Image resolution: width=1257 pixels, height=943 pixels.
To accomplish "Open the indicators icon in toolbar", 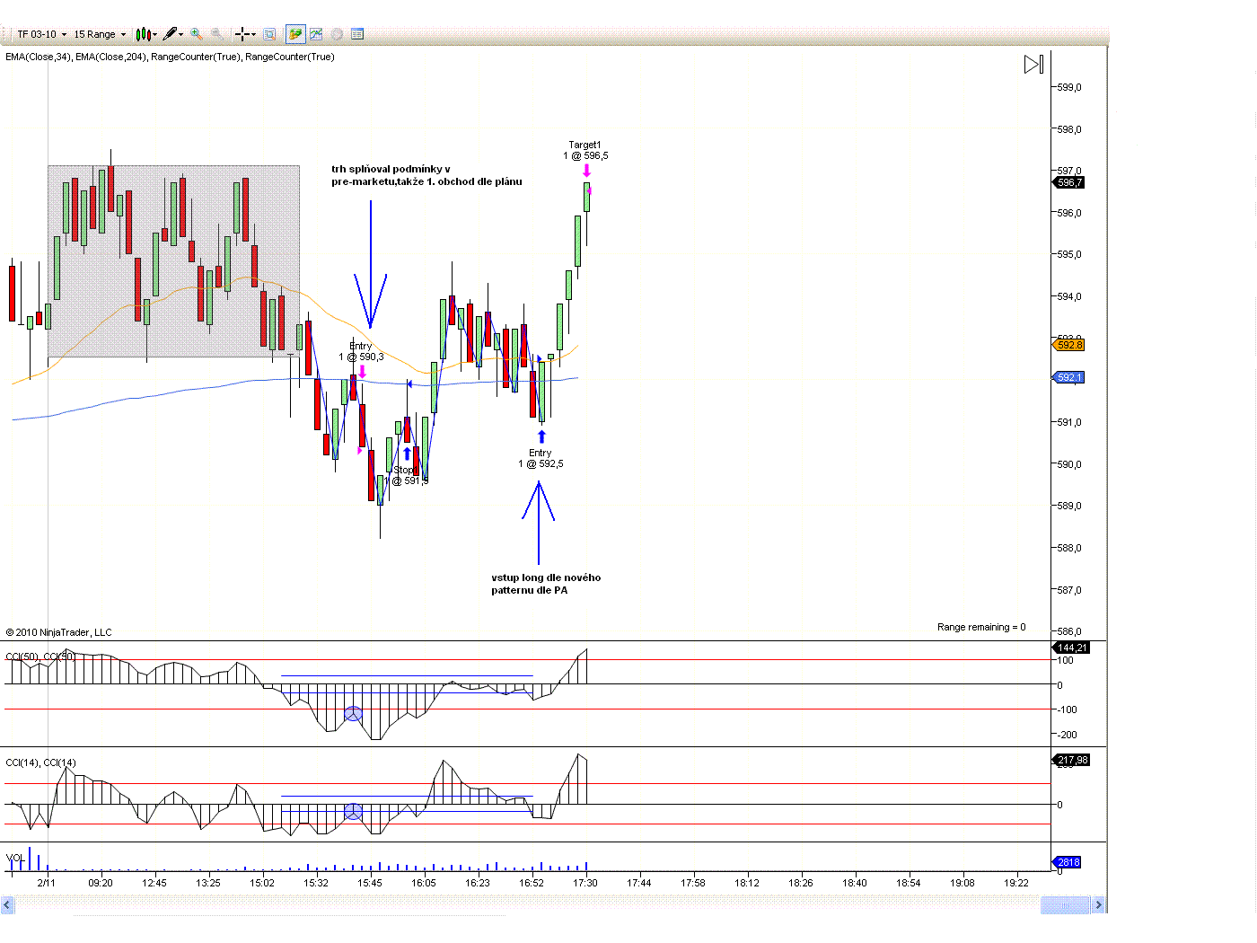I will pos(316,34).
